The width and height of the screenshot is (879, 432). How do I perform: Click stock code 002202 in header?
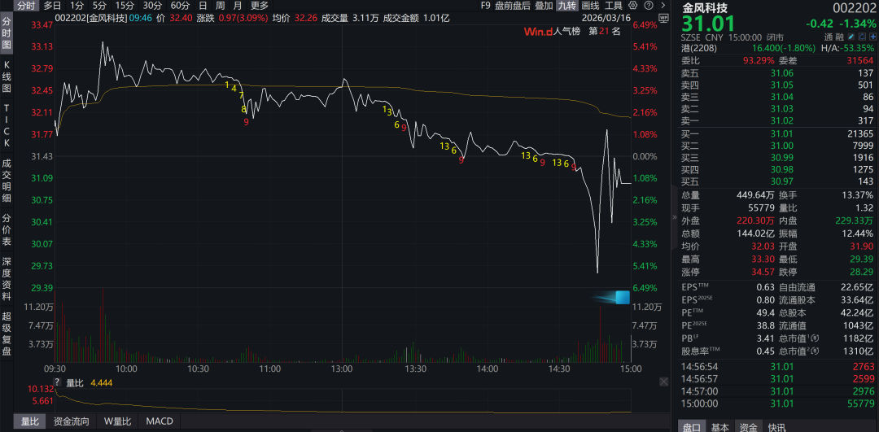click(x=853, y=8)
